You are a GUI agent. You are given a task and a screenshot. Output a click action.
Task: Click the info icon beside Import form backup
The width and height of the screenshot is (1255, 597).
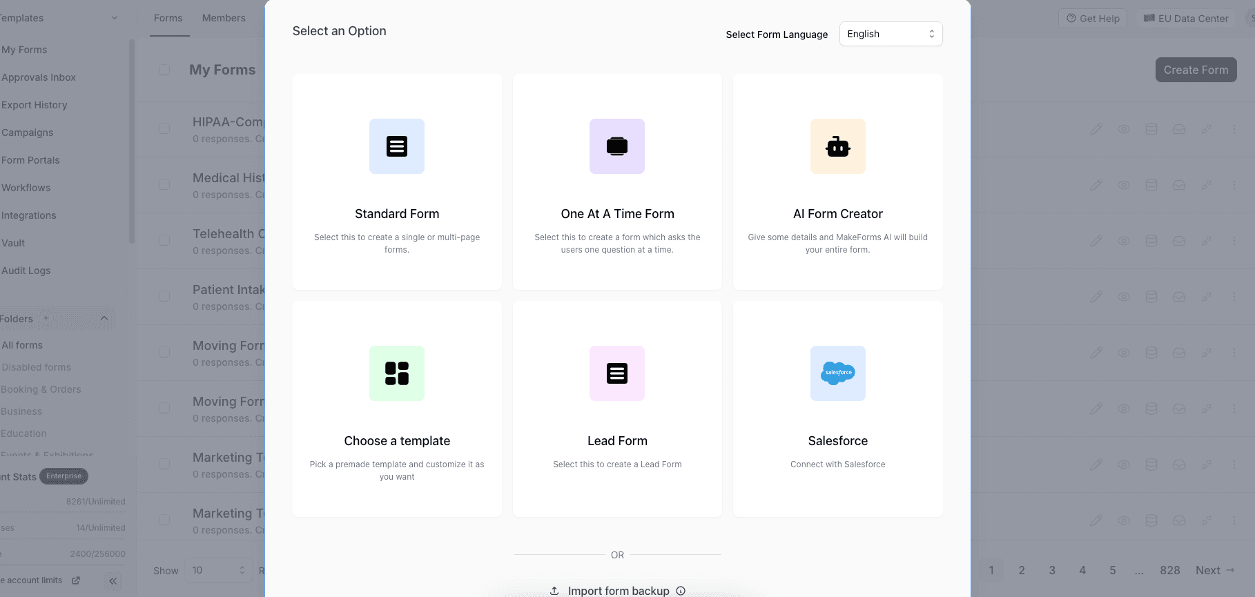681,591
